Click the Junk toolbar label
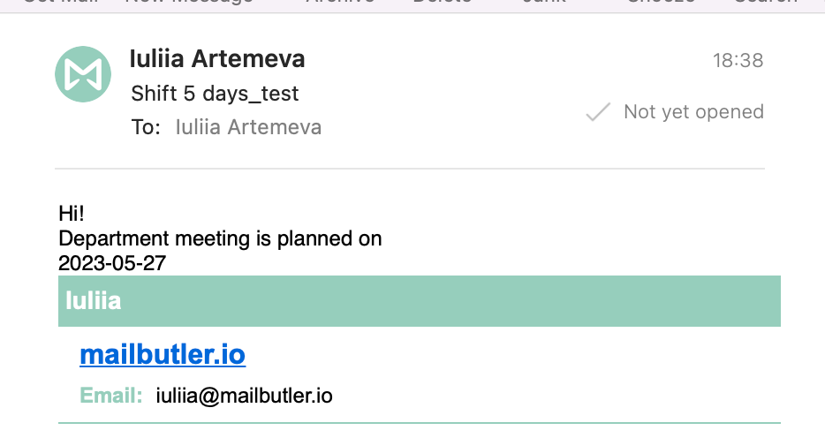825x438 pixels. click(544, 2)
